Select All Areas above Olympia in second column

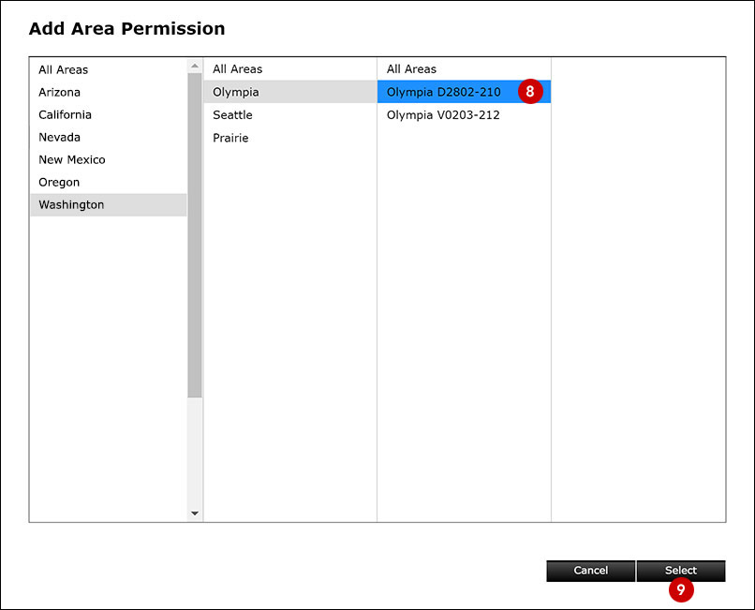point(238,69)
